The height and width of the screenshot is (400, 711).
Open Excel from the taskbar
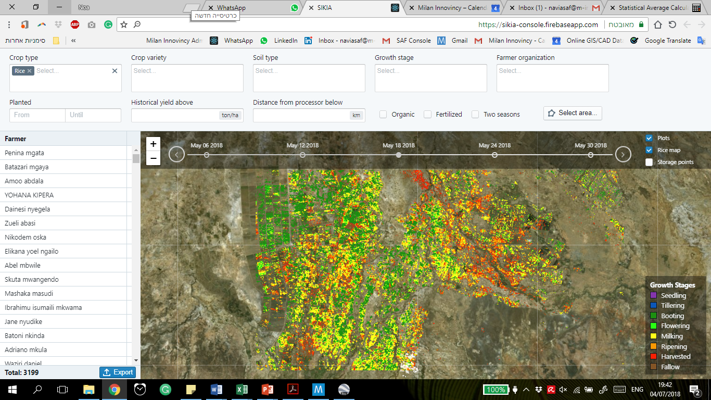coord(242,390)
